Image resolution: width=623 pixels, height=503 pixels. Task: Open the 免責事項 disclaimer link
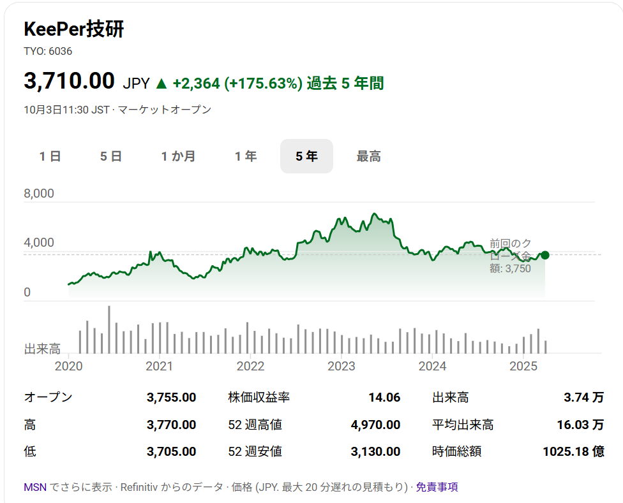click(x=437, y=487)
